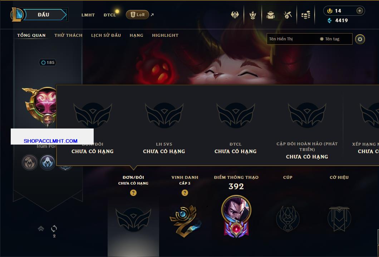Screen dimensions: 379x257
Task: Click the refresh arrows icon under banner
Action: (x=54, y=228)
